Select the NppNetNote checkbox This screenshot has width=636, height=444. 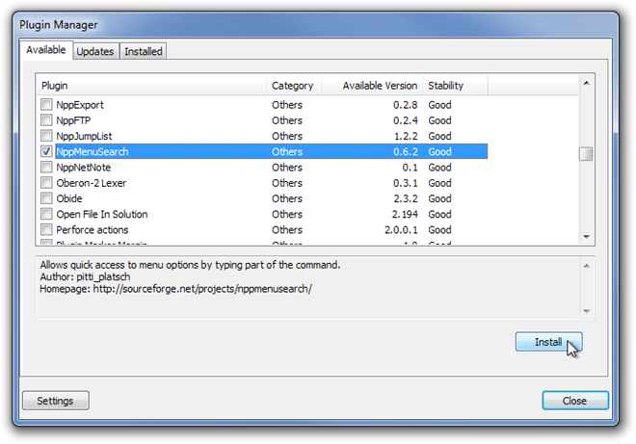pos(46,168)
